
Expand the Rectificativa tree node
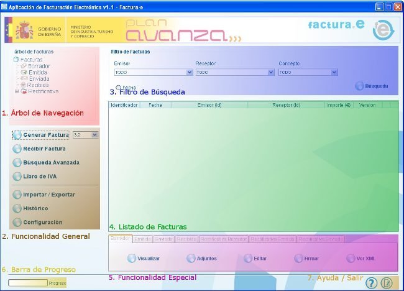[x=17, y=91]
